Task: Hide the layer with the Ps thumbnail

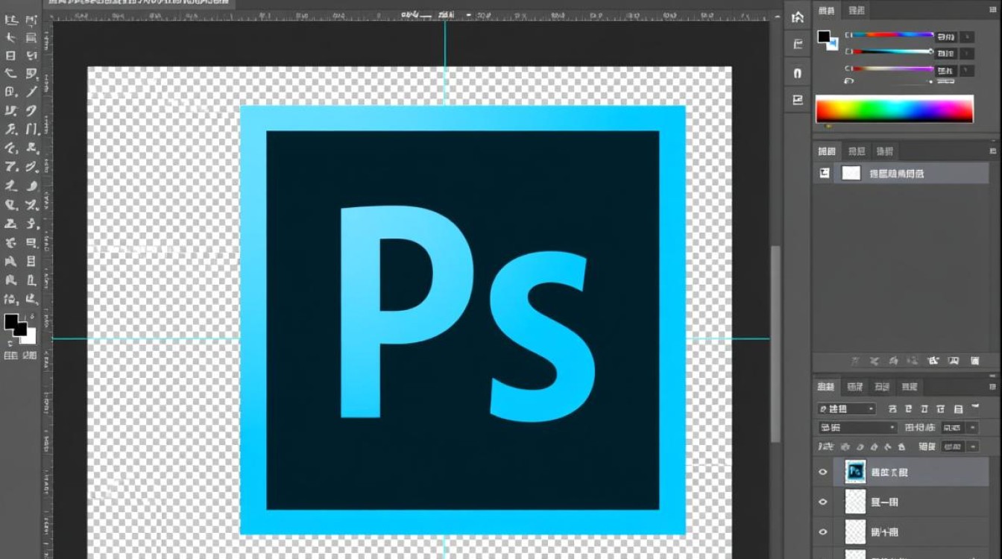Action: 823,472
